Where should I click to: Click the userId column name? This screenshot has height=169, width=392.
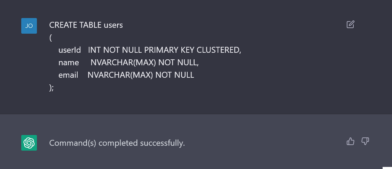[x=70, y=50]
